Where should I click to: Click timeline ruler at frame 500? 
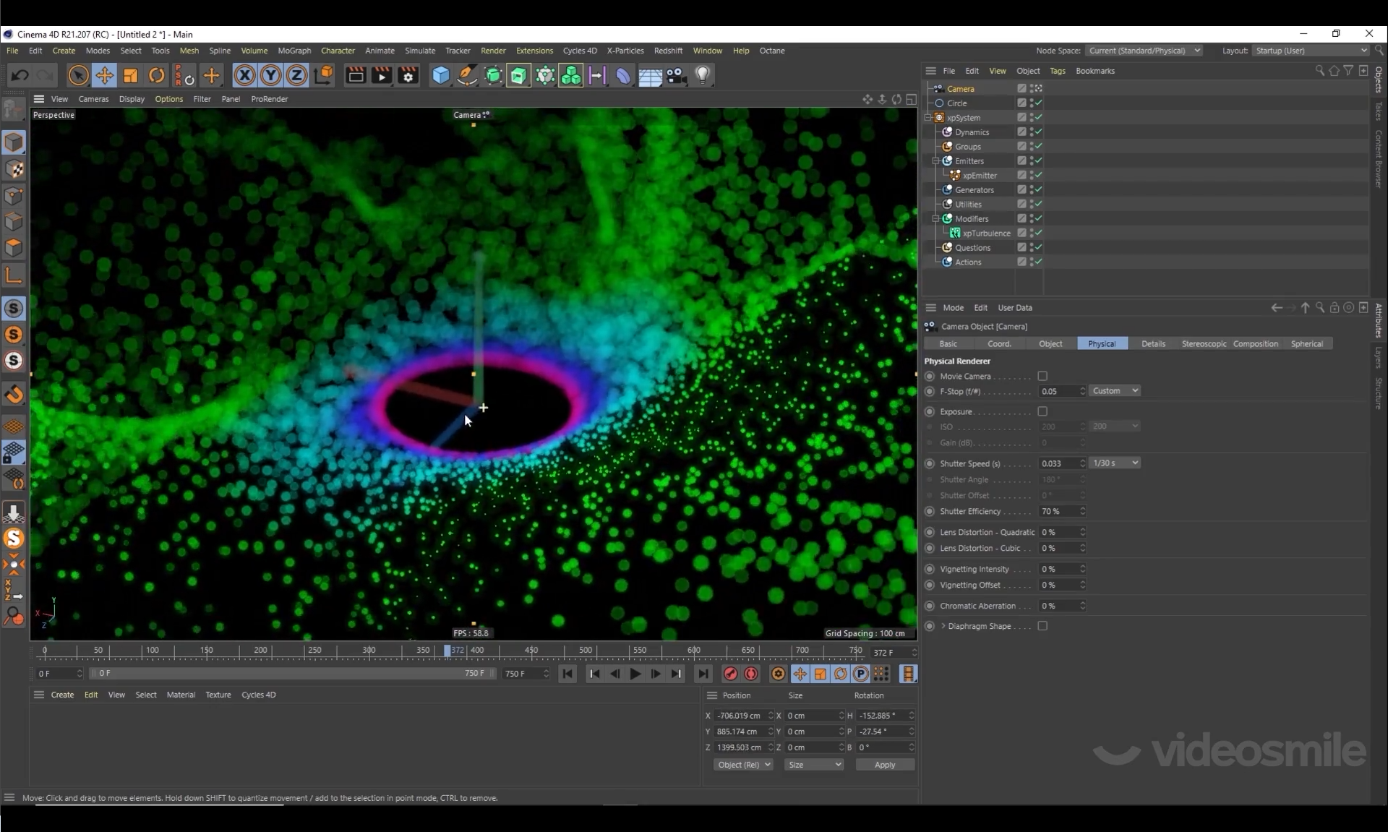586,651
